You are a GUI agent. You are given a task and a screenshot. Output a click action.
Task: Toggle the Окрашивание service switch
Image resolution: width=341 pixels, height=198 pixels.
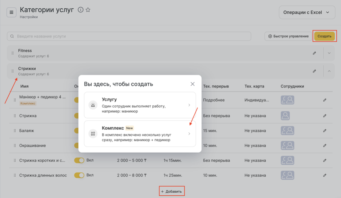point(77,146)
